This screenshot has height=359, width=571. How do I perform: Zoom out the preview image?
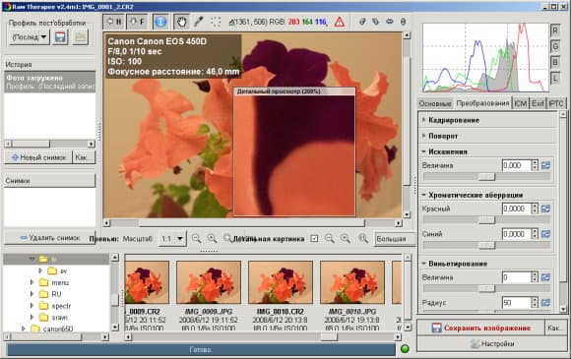click(x=196, y=239)
